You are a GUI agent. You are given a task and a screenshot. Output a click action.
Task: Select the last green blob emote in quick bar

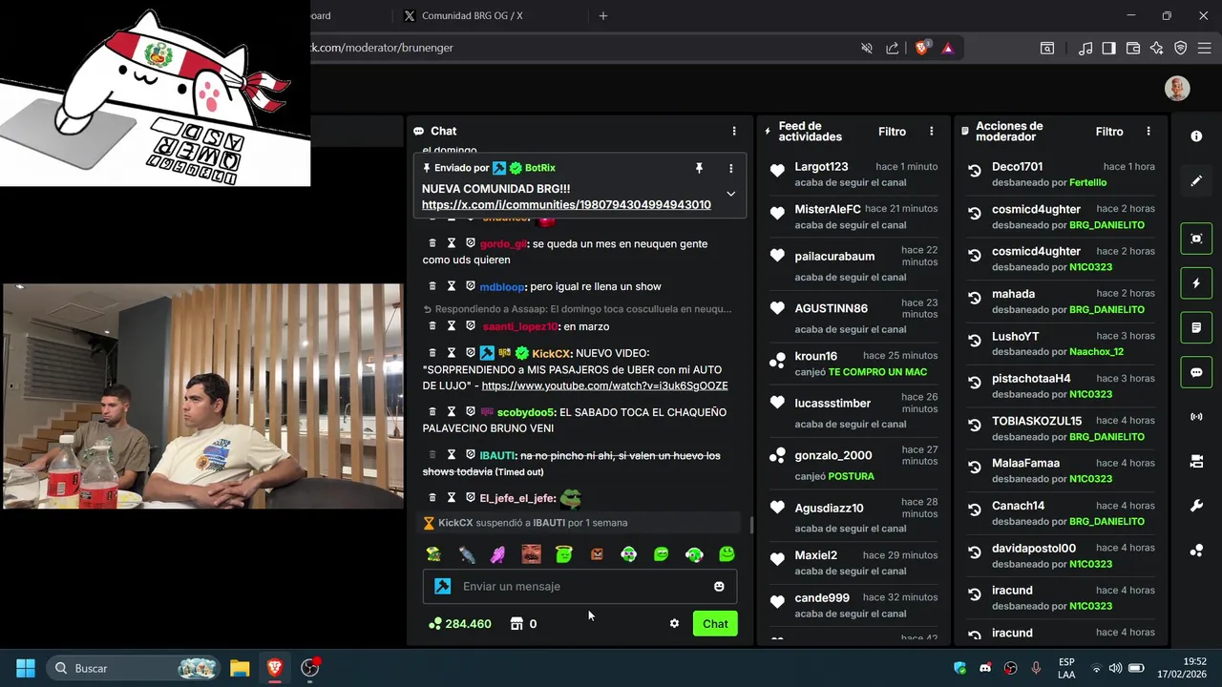click(x=727, y=554)
